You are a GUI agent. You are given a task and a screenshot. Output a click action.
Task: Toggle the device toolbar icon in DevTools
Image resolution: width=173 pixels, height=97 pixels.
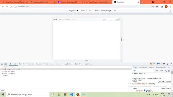tap(5, 64)
